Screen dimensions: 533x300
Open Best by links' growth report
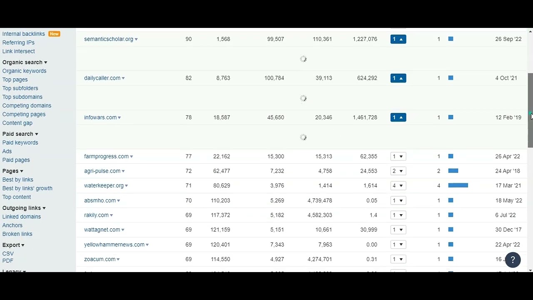click(27, 188)
